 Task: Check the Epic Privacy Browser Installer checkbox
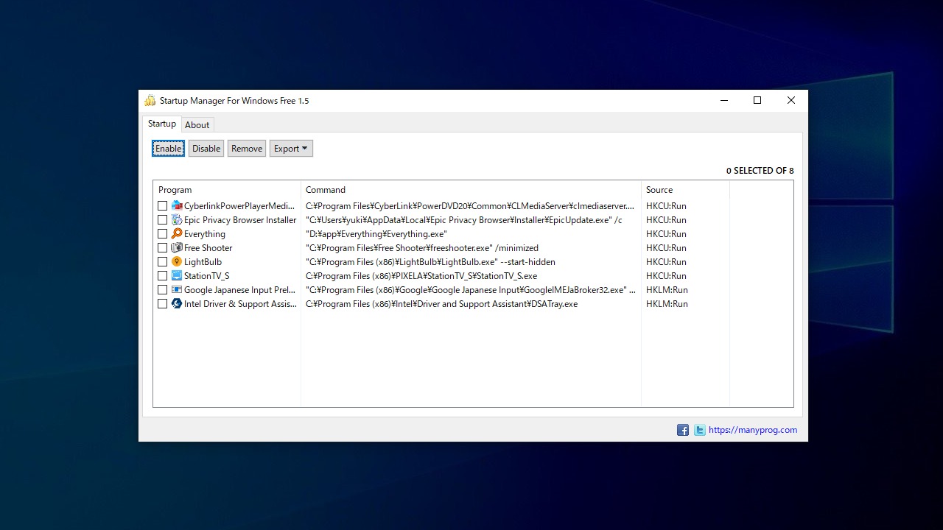[163, 220]
